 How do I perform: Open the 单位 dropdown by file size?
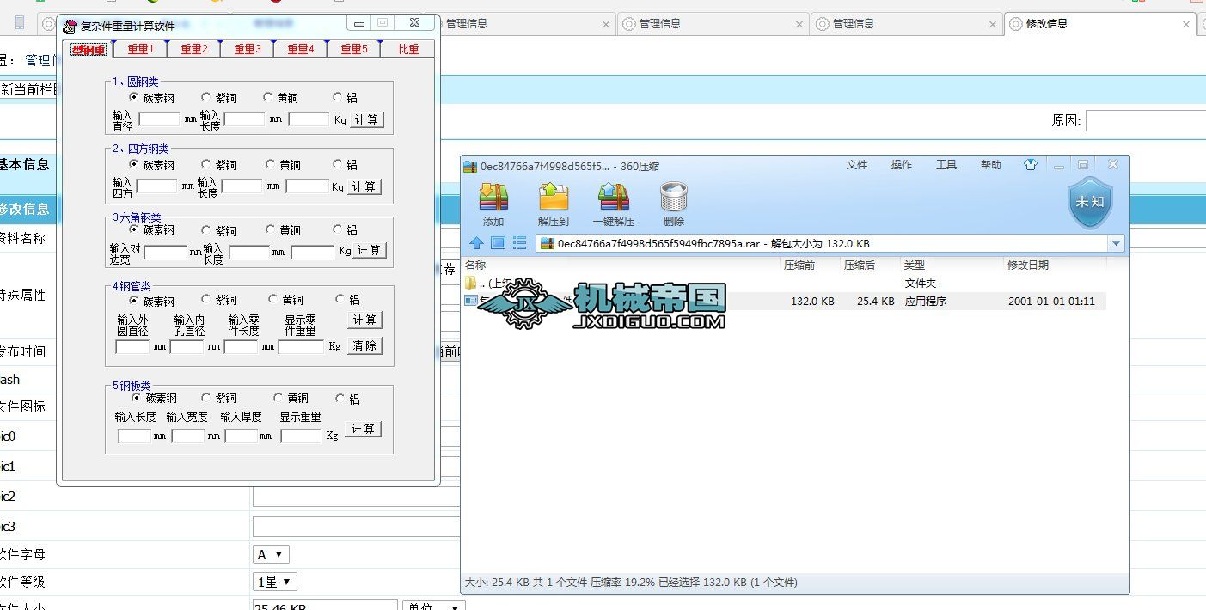pyautogui.click(x=433, y=606)
